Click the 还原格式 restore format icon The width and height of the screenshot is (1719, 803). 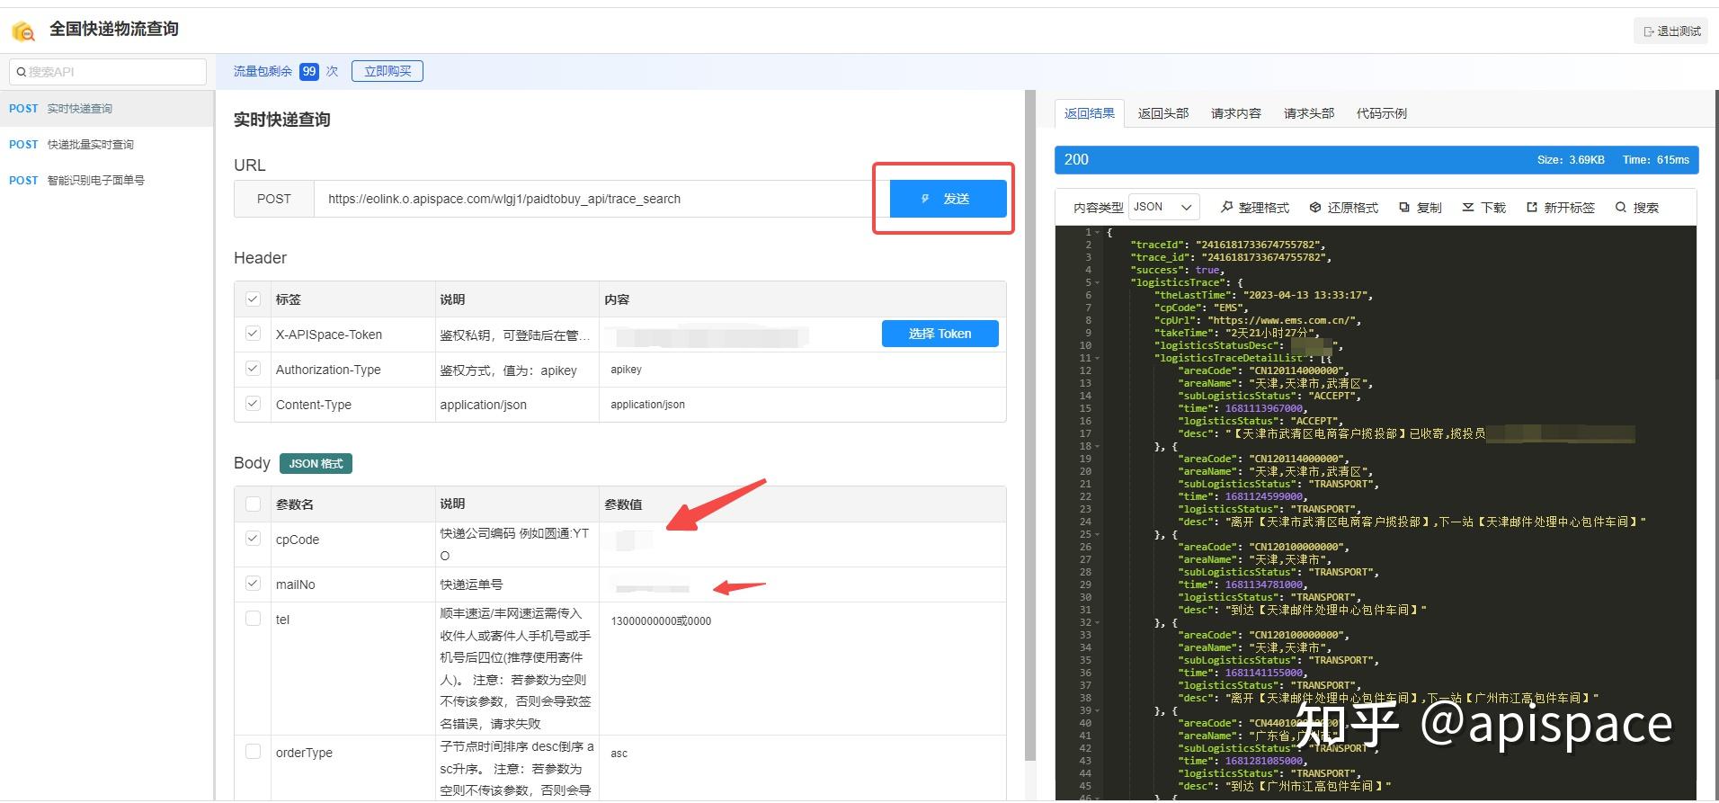click(1315, 207)
